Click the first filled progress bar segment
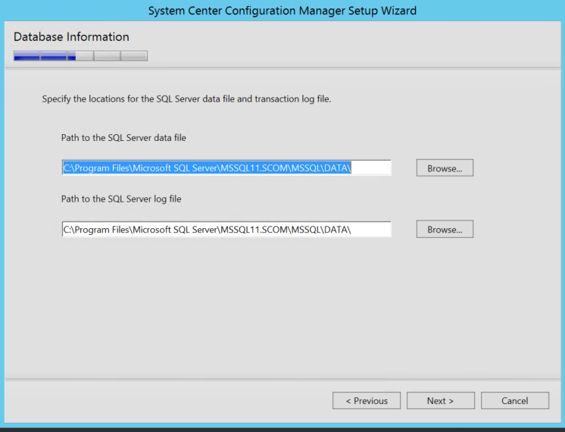The height and width of the screenshot is (432, 565). 27,56
